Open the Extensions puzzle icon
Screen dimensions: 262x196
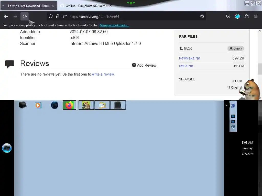pyautogui.click(x=247, y=16)
